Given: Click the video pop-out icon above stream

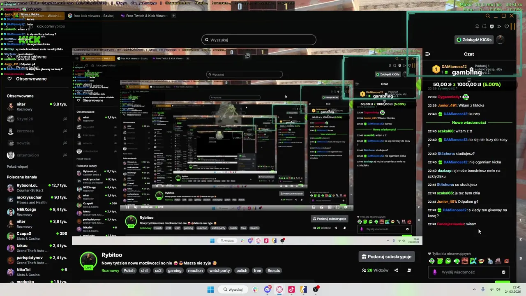Looking at the screenshot, I should click(x=247, y=56).
